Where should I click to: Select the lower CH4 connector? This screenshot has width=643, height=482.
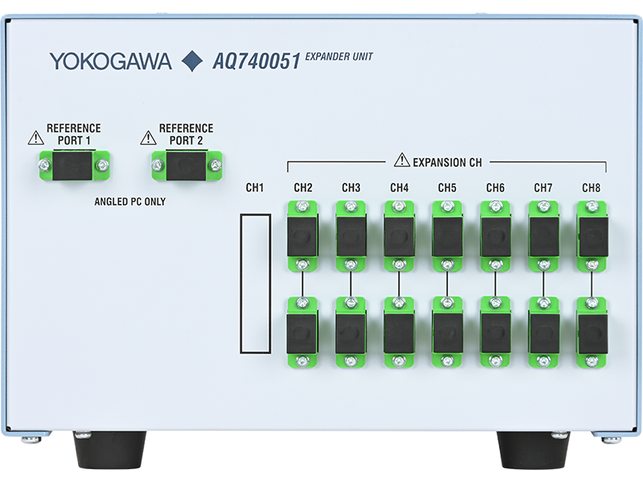(399, 333)
